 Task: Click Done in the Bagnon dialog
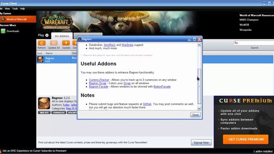pyautogui.click(x=195, y=115)
